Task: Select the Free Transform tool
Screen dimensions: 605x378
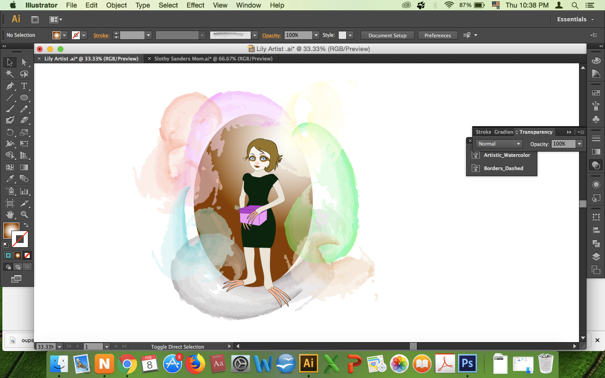Action: tap(24, 144)
